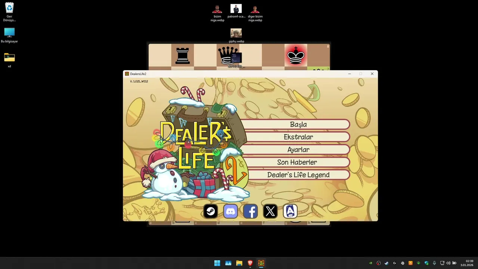Open File Explorer from the taskbar
The width and height of the screenshot is (478, 269).
click(x=239, y=263)
